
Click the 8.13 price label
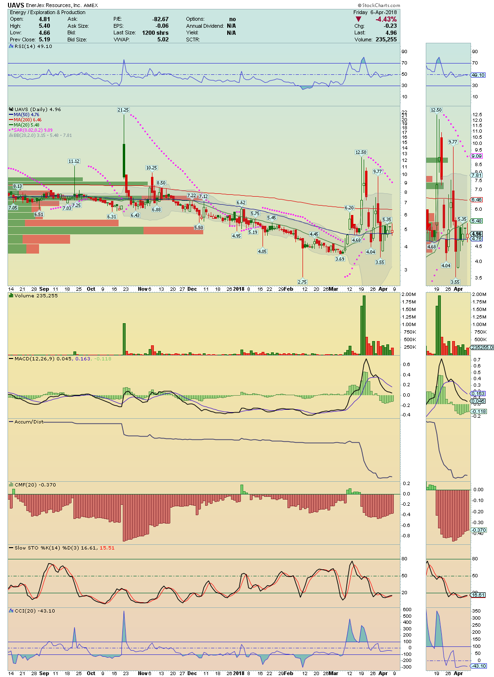(17, 186)
